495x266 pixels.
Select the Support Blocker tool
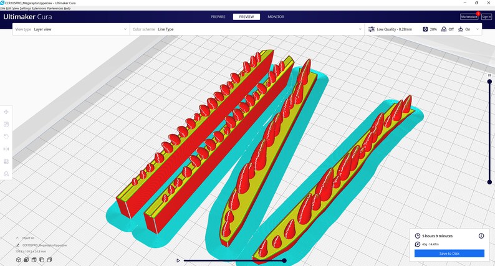[6, 174]
